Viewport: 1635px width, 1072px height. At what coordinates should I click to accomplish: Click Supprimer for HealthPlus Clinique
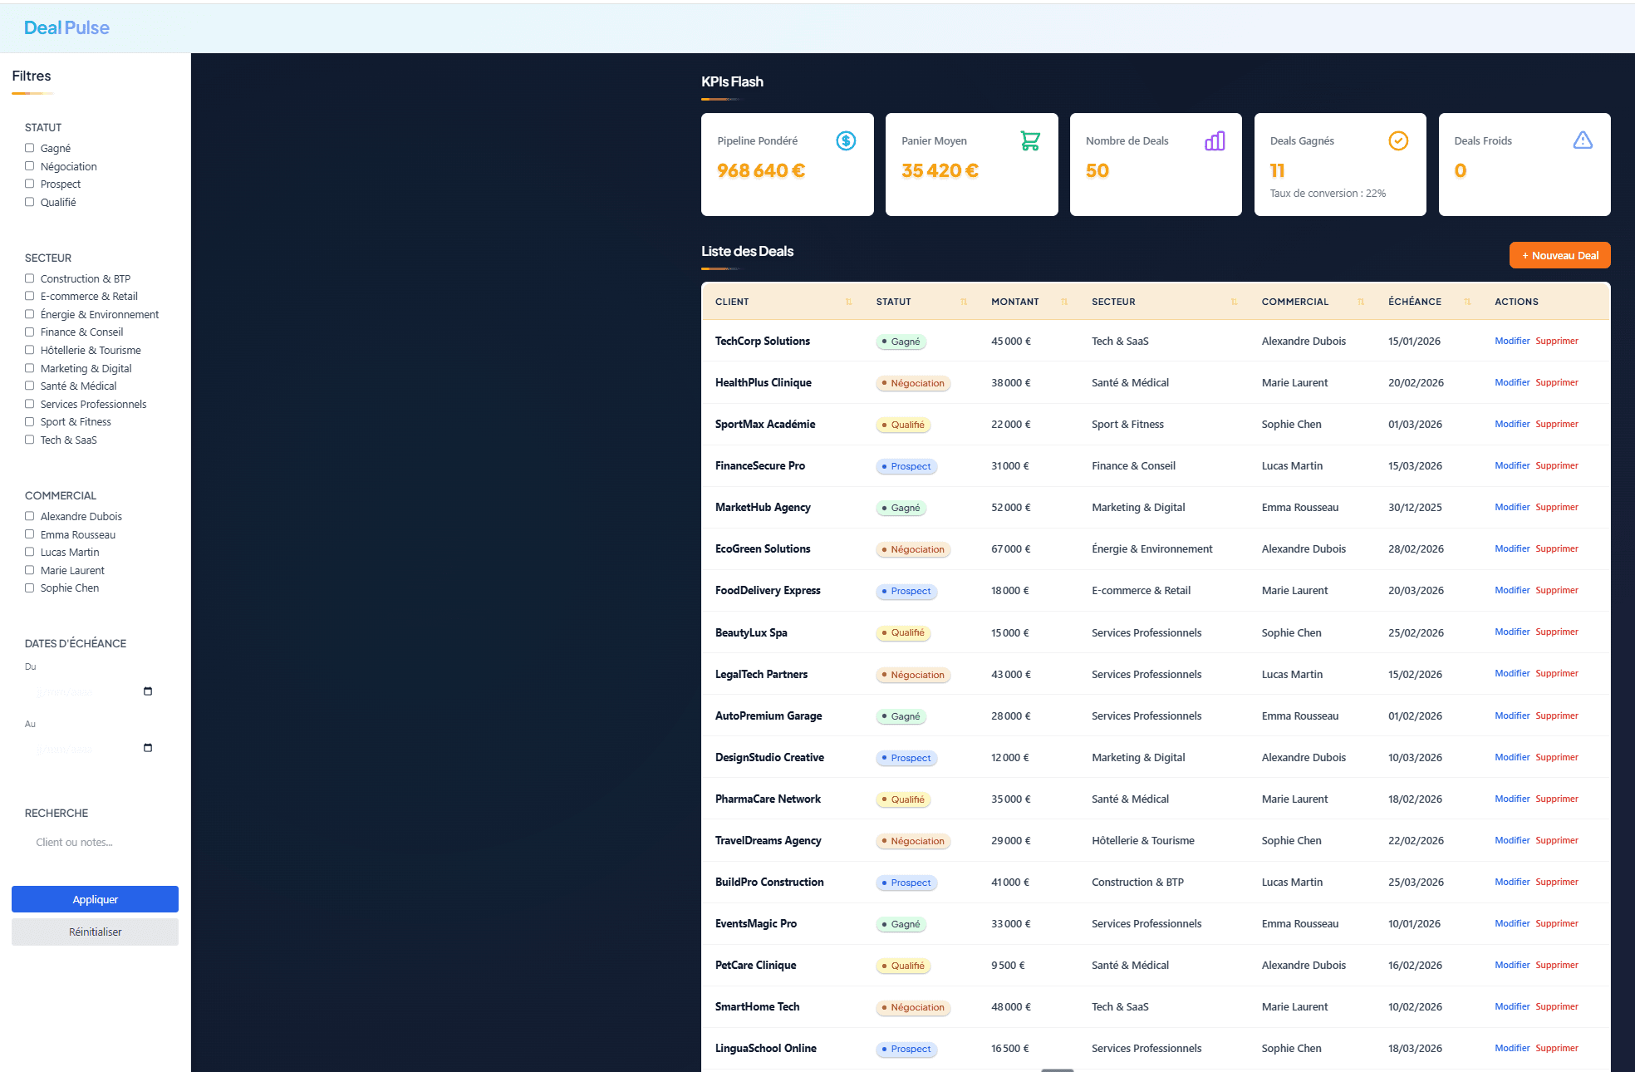coord(1557,382)
